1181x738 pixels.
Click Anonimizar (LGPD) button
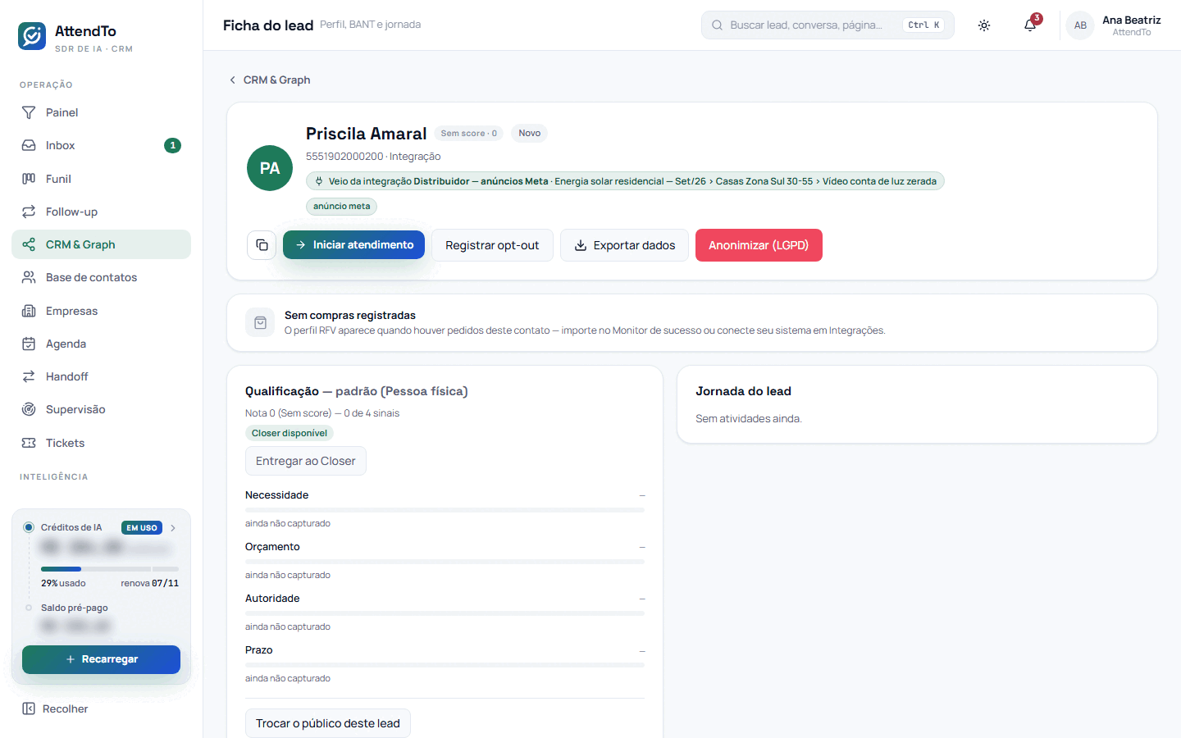point(759,245)
